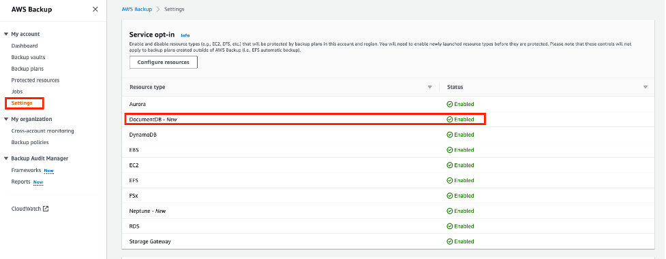Click the Enabled check icon for DynamoDB
The width and height of the screenshot is (666, 259).
(x=450, y=135)
